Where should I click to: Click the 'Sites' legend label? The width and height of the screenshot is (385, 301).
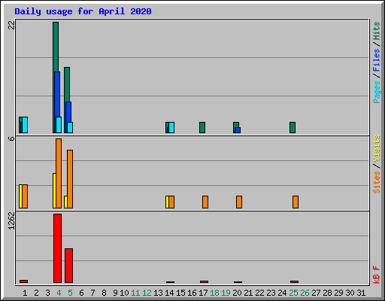pyautogui.click(x=376, y=182)
